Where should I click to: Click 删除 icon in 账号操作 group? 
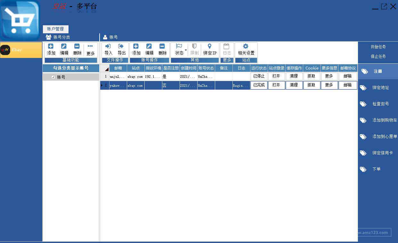162,46
